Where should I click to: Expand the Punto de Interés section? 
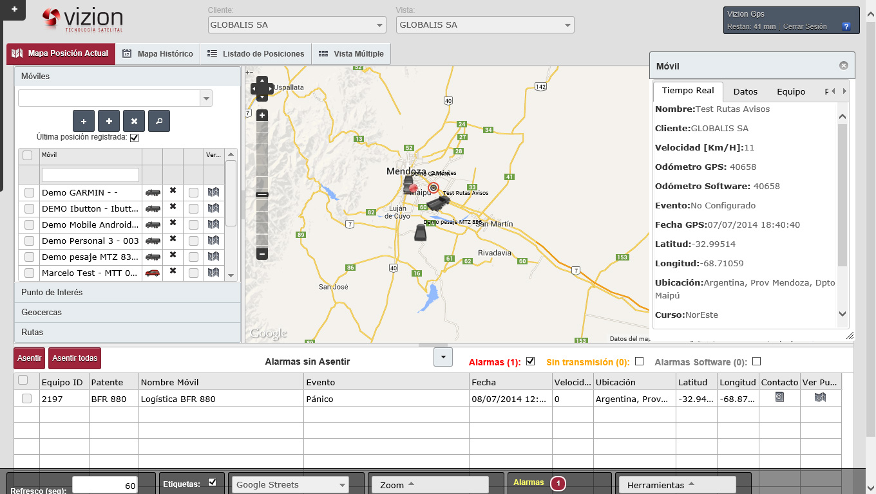click(x=128, y=293)
